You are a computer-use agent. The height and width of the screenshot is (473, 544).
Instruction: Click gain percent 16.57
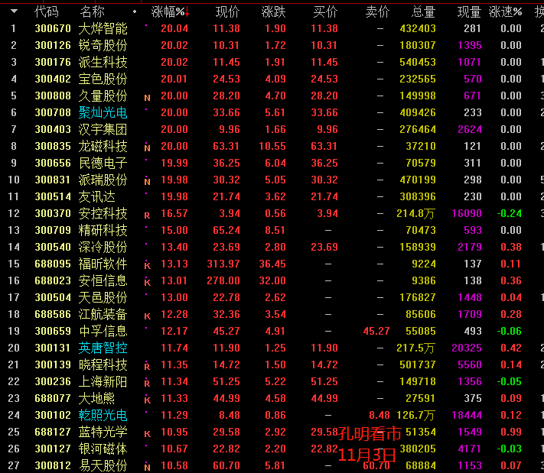coord(174,213)
